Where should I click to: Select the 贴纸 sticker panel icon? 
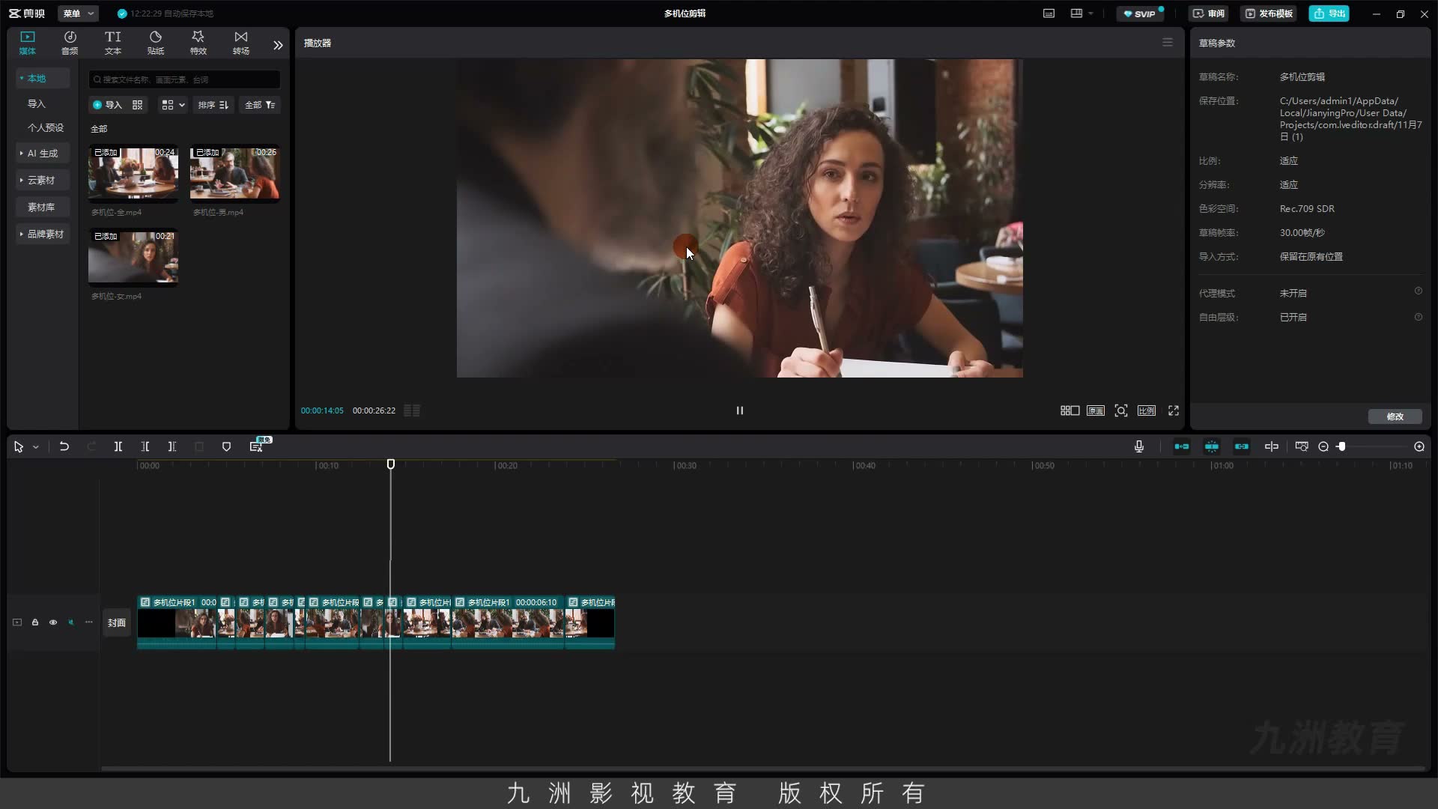click(x=156, y=43)
